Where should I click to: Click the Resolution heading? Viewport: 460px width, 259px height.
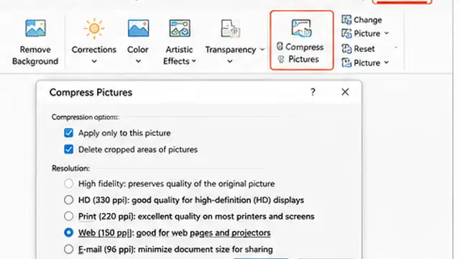pos(70,168)
